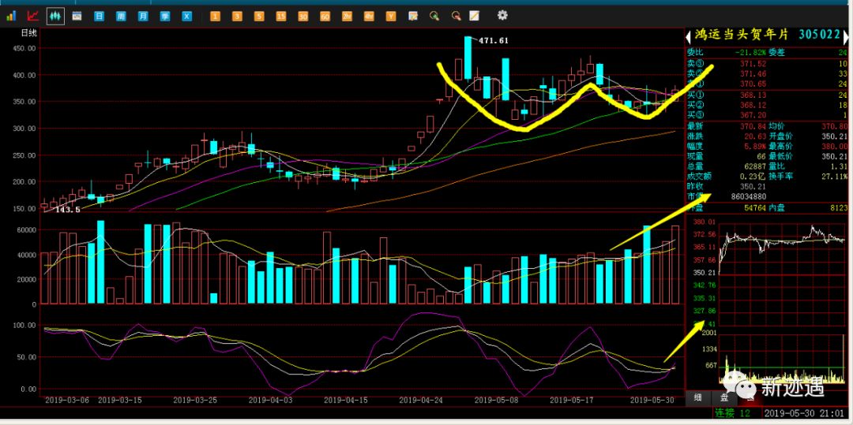The image size is (853, 425).
Task: Go to previous stock with left arrow
Action: pyautogui.click(x=688, y=37)
